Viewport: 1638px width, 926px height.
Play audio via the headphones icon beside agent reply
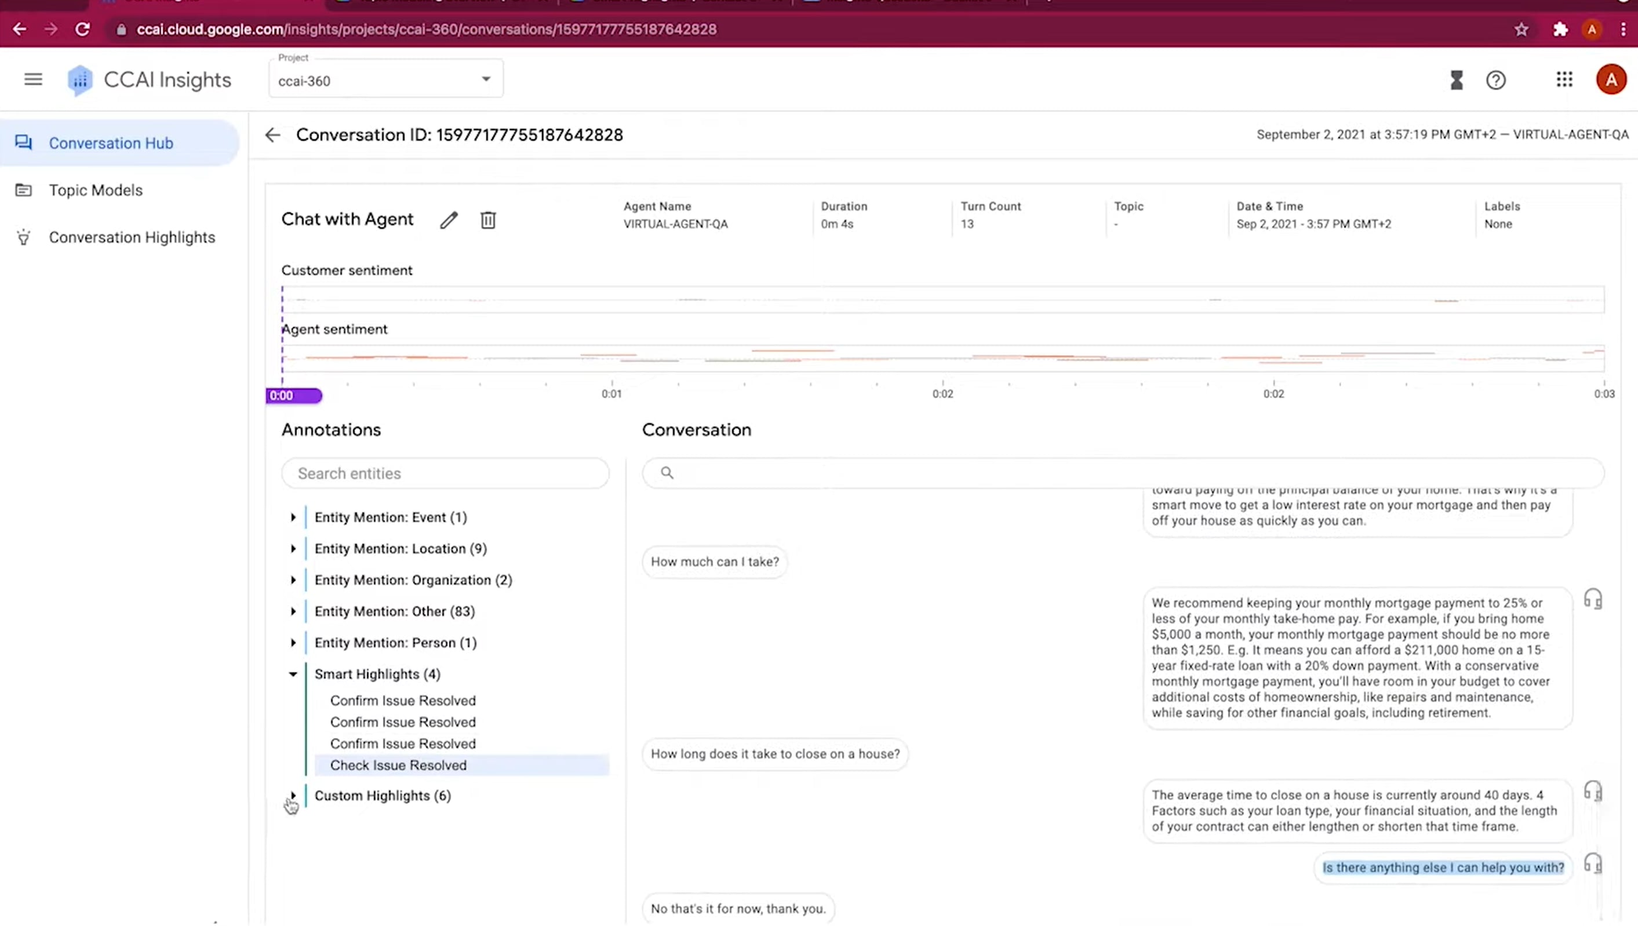click(x=1593, y=599)
